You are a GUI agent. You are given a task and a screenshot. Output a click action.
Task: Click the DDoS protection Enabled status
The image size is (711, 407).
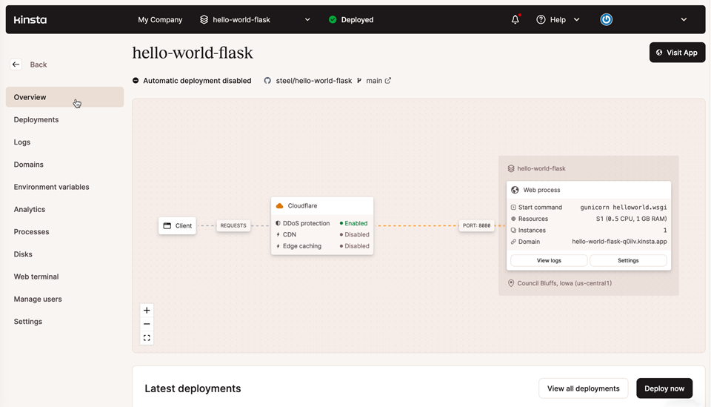click(354, 223)
